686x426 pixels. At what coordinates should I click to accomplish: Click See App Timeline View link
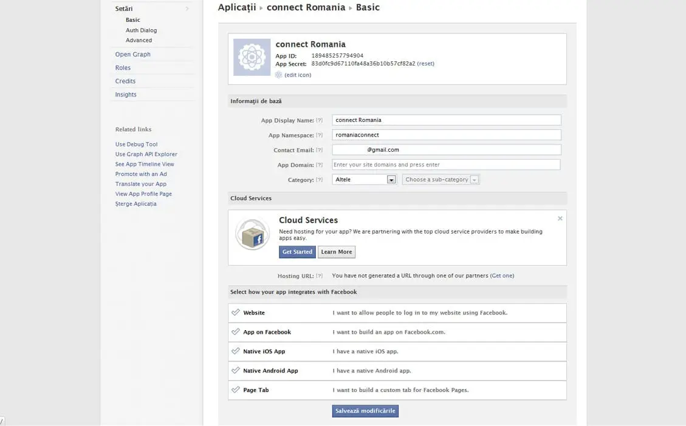coord(145,164)
